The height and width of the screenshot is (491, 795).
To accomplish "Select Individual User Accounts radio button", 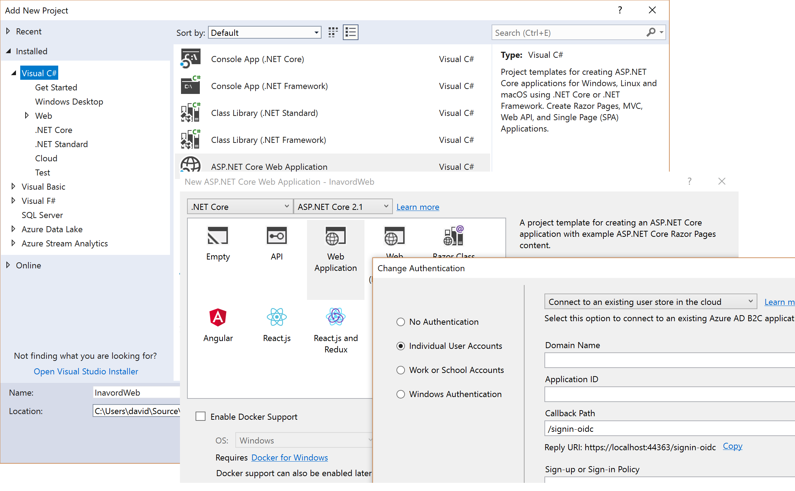I will [x=401, y=346].
